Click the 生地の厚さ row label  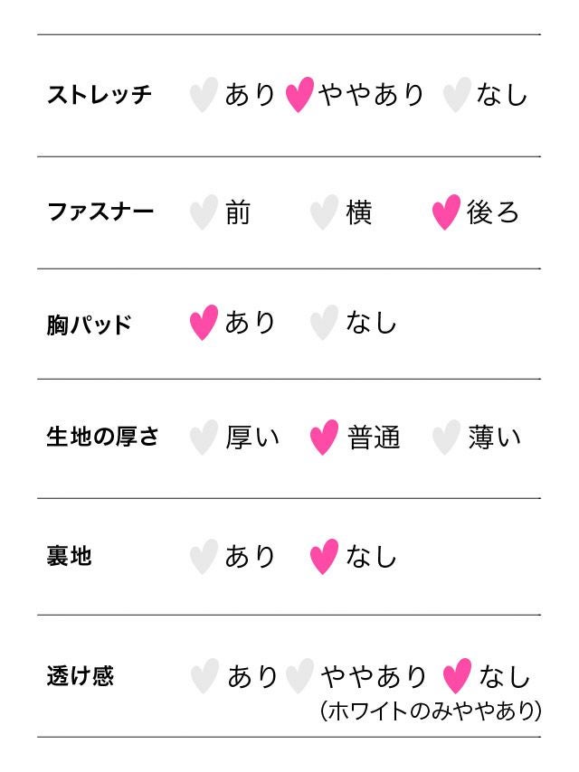click(102, 438)
